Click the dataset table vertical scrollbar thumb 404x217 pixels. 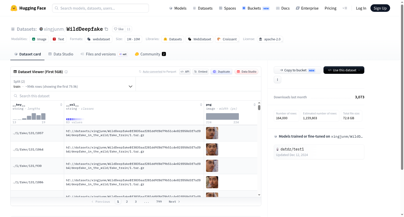pyautogui.click(x=259, y=108)
